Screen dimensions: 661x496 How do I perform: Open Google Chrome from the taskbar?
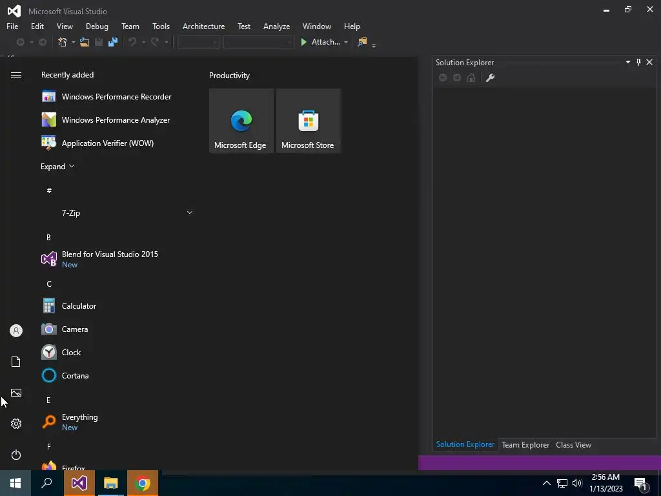tap(143, 483)
